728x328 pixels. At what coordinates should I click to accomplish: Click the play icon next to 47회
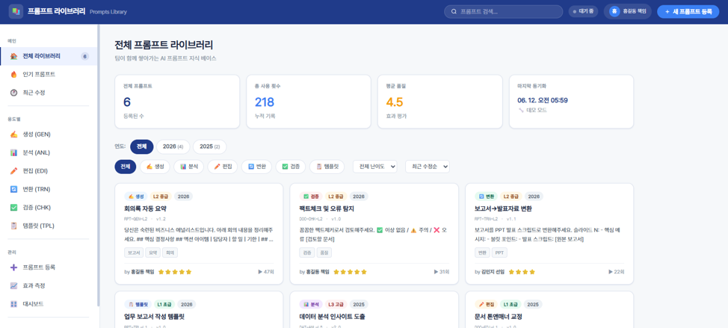pos(260,272)
